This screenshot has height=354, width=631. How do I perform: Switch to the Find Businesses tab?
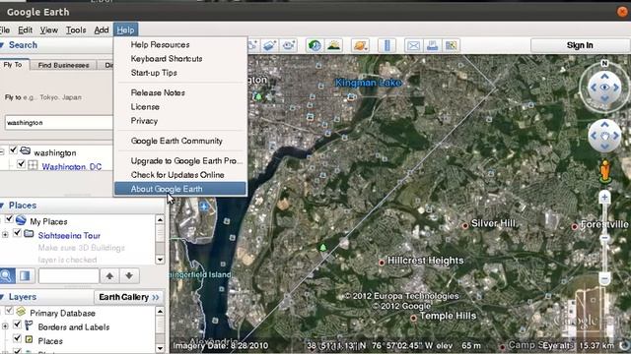63,65
